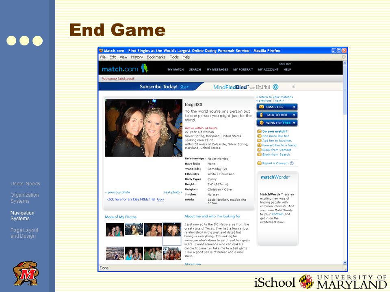The height and width of the screenshot is (292, 390).
Task: Click the Maryland globe emblem beside iSchool
Action: point(306,281)
